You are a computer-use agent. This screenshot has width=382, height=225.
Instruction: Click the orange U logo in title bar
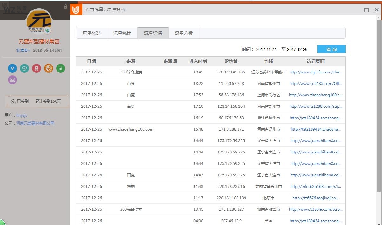pos(76,10)
